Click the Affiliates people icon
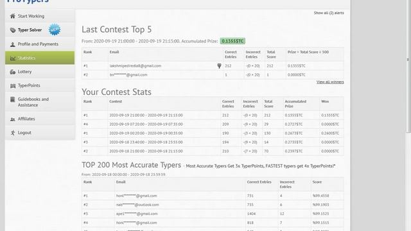 [x=13, y=119]
